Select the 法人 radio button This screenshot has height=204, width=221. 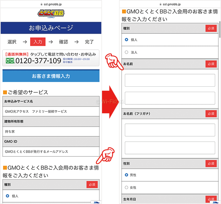coord(126,52)
